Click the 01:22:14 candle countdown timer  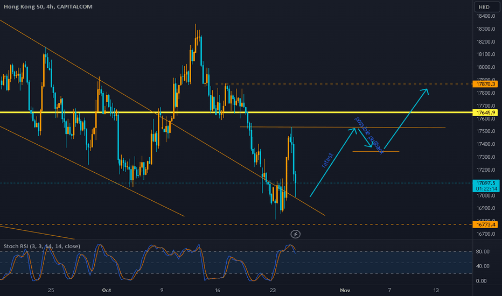pos(486,189)
